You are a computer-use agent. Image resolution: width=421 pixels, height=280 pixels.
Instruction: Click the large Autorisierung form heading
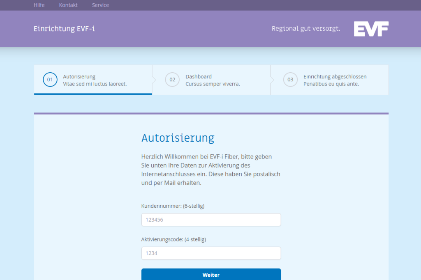coord(178,138)
